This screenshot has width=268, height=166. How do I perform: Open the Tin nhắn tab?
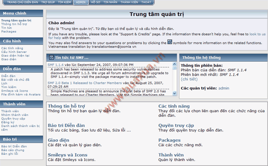pos(110,2)
